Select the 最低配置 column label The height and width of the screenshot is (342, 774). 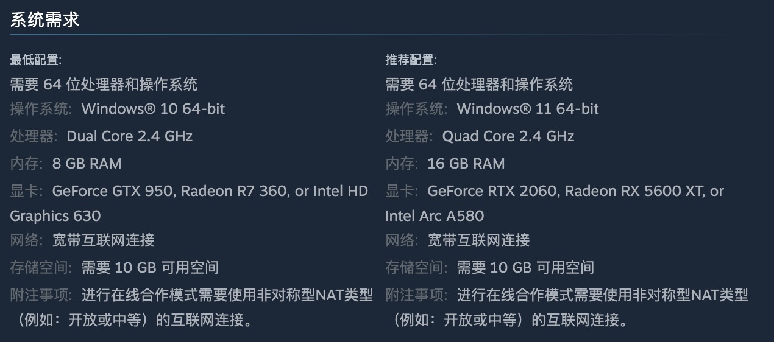36,60
